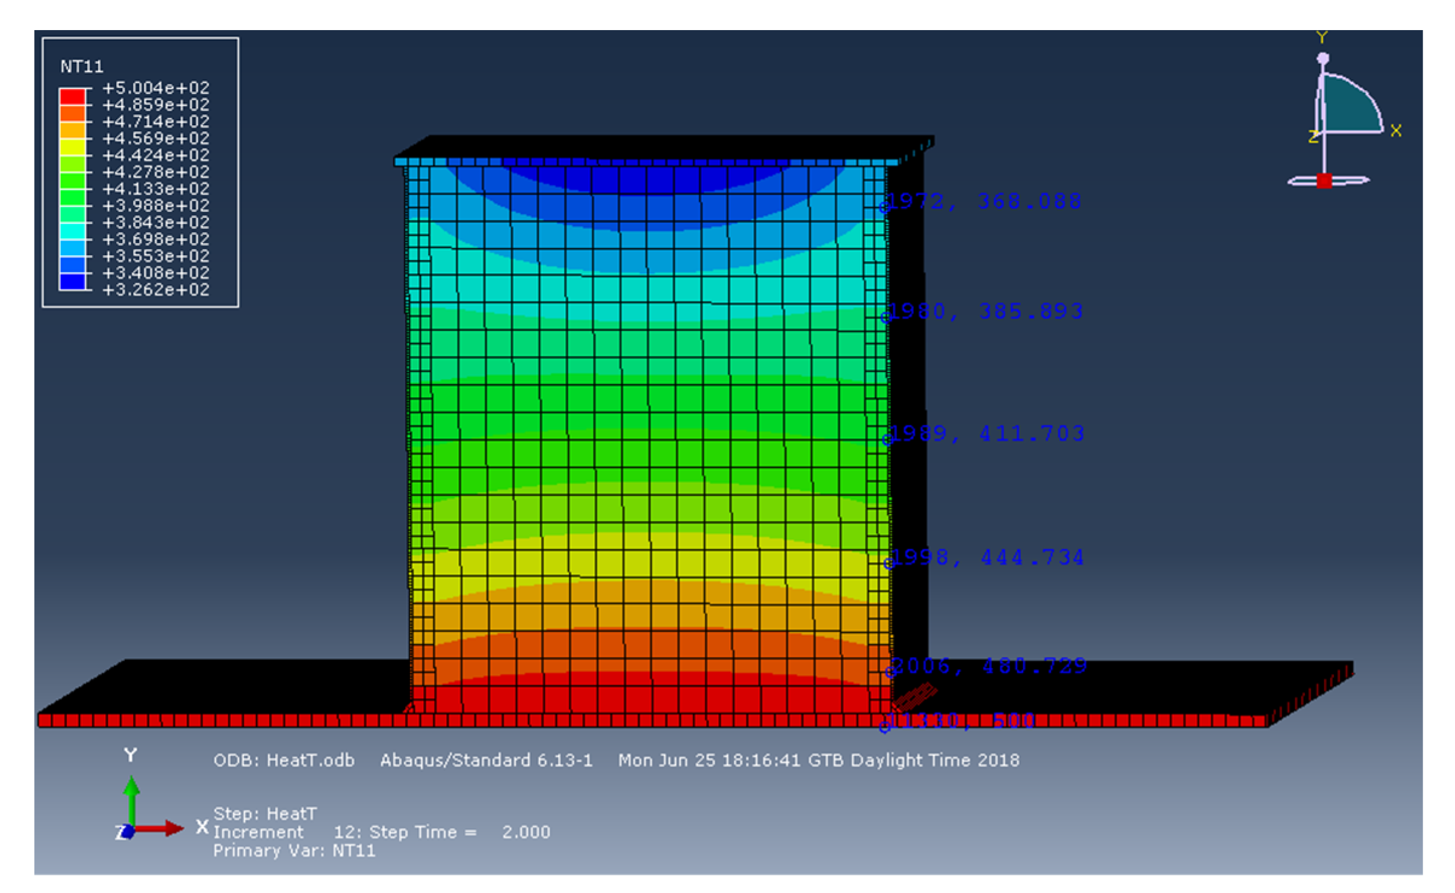This screenshot has width=1455, height=893.
Task: Select the yellow legend swatch near +4.569e+02
Action: click(x=72, y=146)
